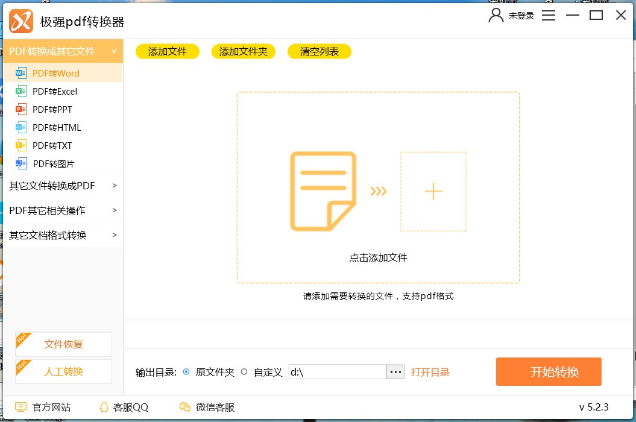Click the green Excel icon in sidebar

pyautogui.click(x=20, y=91)
